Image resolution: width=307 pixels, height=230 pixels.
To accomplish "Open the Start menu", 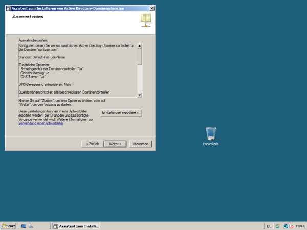I will coord(8,226).
